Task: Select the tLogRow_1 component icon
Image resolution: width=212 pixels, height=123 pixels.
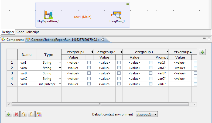Action: click(117, 15)
